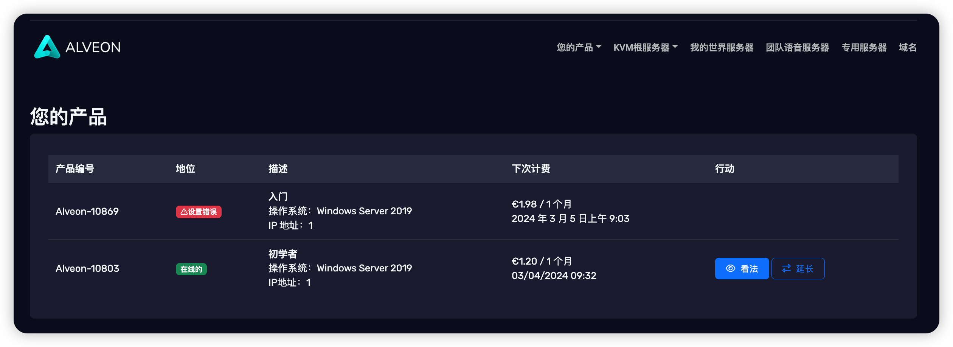Open the 专用服务器 navigation link

click(x=864, y=47)
